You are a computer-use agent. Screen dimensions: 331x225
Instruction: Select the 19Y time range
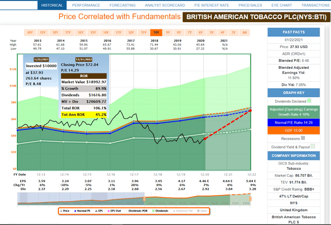[42, 33]
